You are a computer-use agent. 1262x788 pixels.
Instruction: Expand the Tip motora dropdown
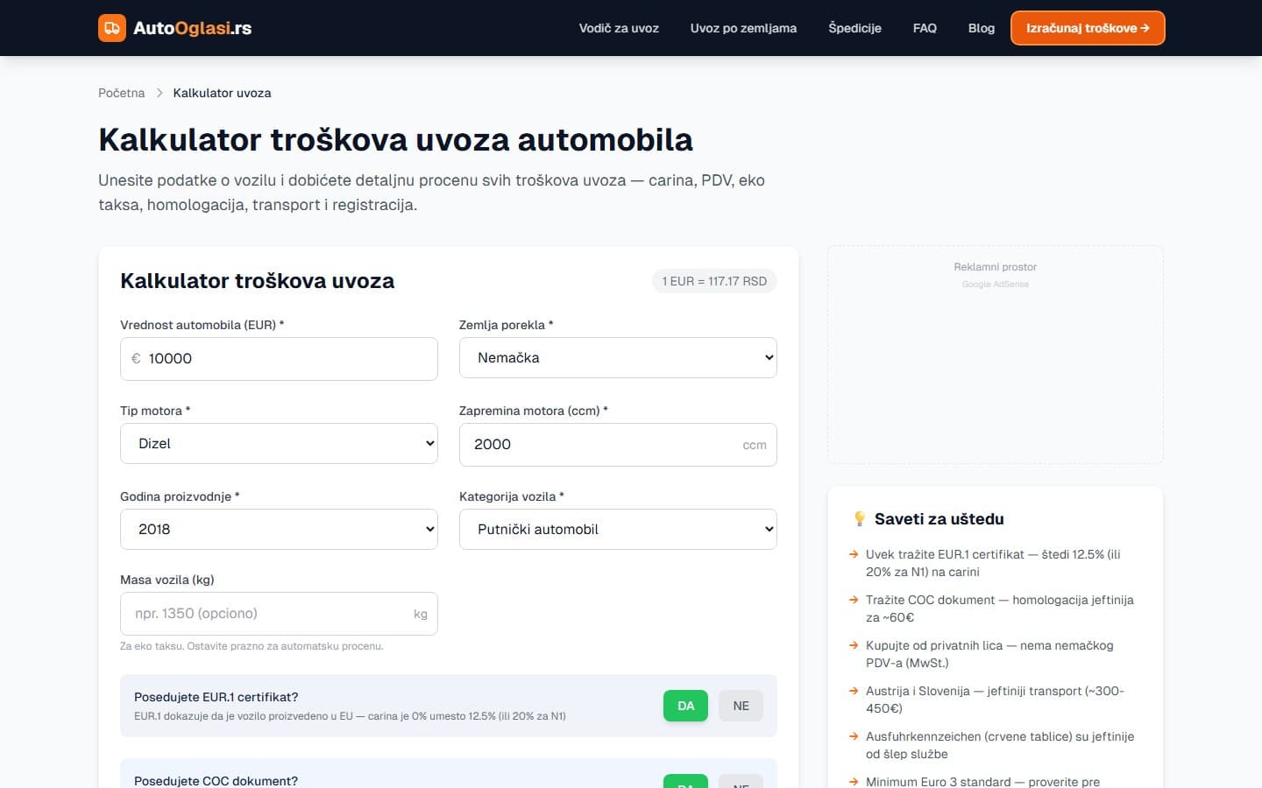(279, 444)
